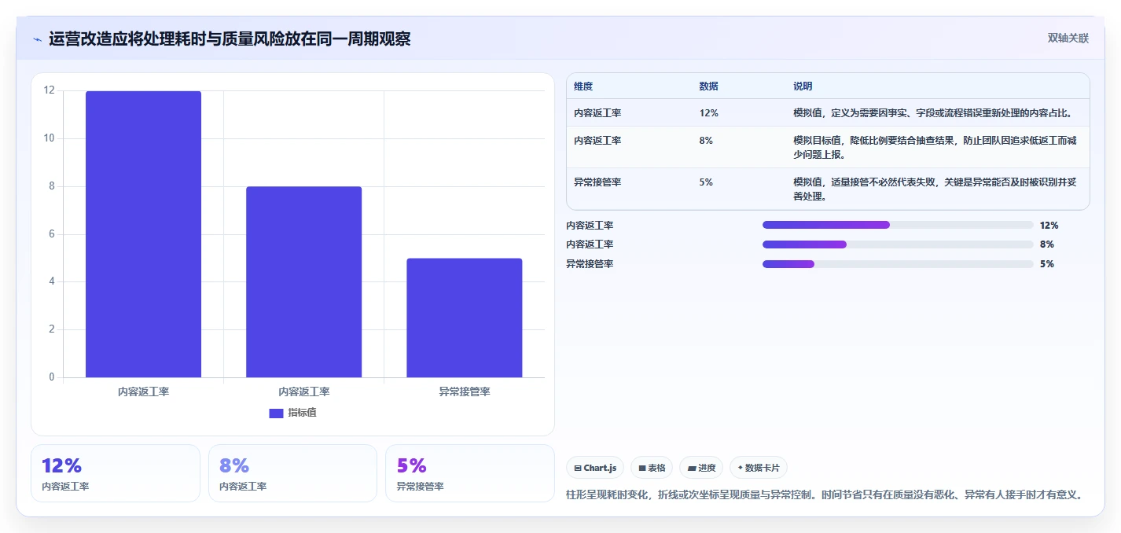Click the y-axis label 12

pyautogui.click(x=50, y=90)
